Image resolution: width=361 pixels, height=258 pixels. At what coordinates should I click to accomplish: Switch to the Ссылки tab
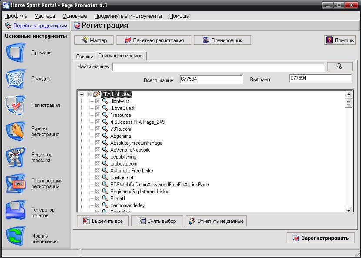pyautogui.click(x=84, y=56)
